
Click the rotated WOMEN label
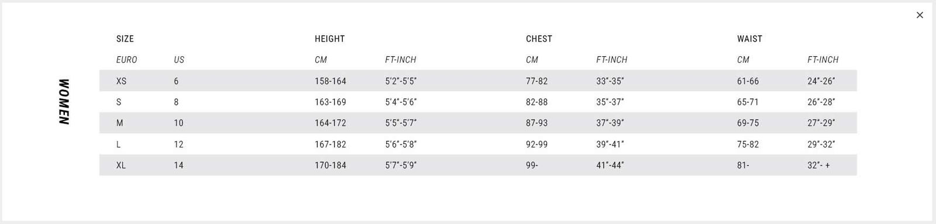(64, 102)
